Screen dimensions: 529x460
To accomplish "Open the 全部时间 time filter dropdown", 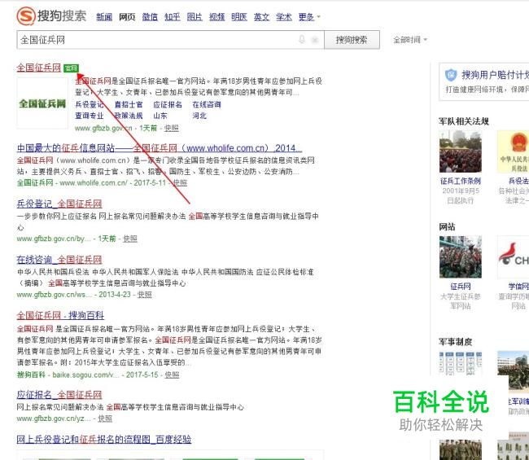I will click(410, 40).
